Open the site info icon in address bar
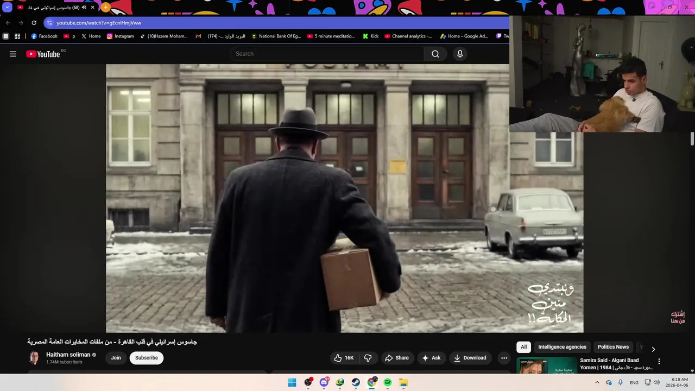695x391 pixels. [49, 23]
